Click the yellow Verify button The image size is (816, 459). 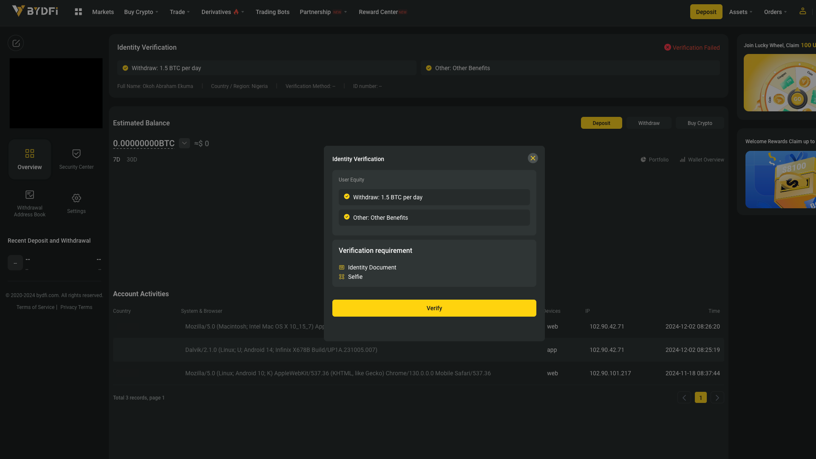pos(434,308)
